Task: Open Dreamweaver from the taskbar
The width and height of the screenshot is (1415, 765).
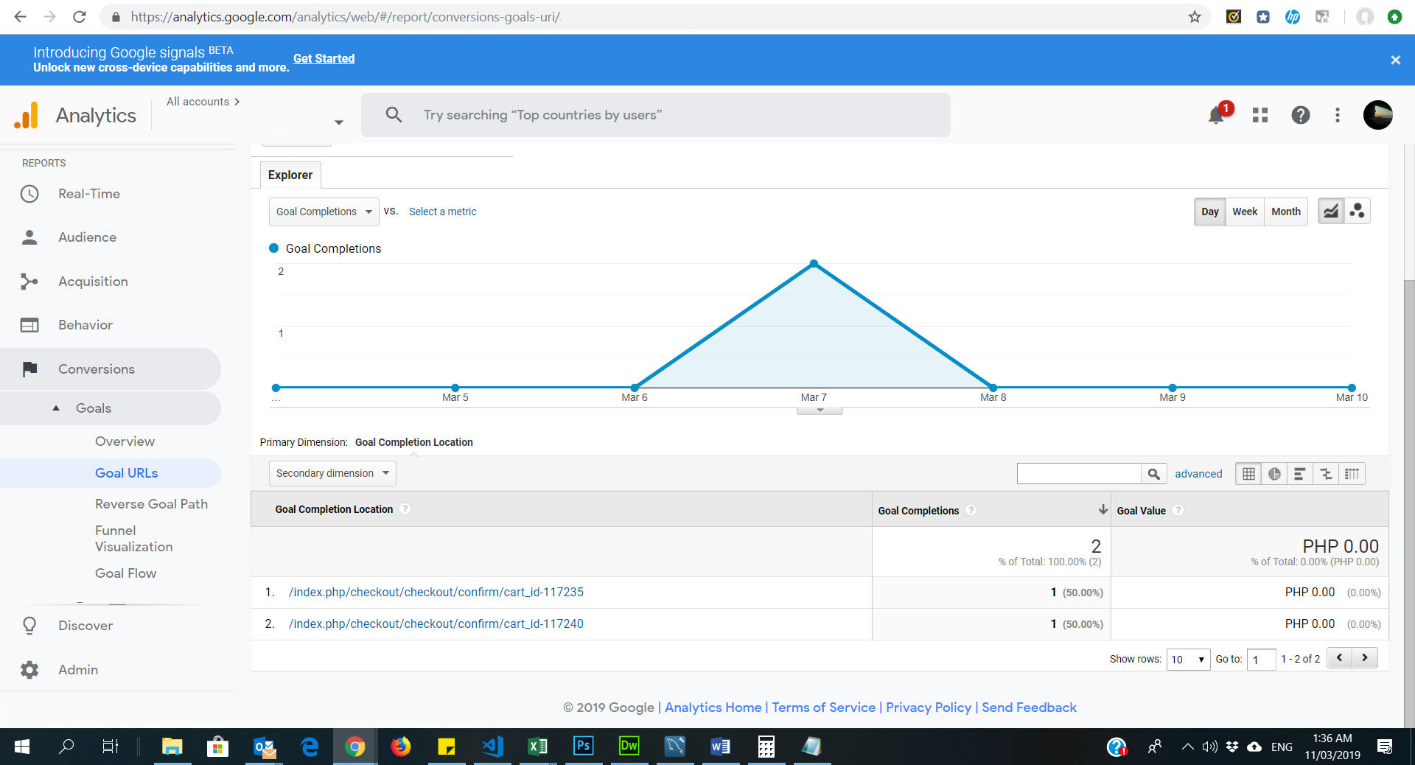Action: click(x=629, y=747)
